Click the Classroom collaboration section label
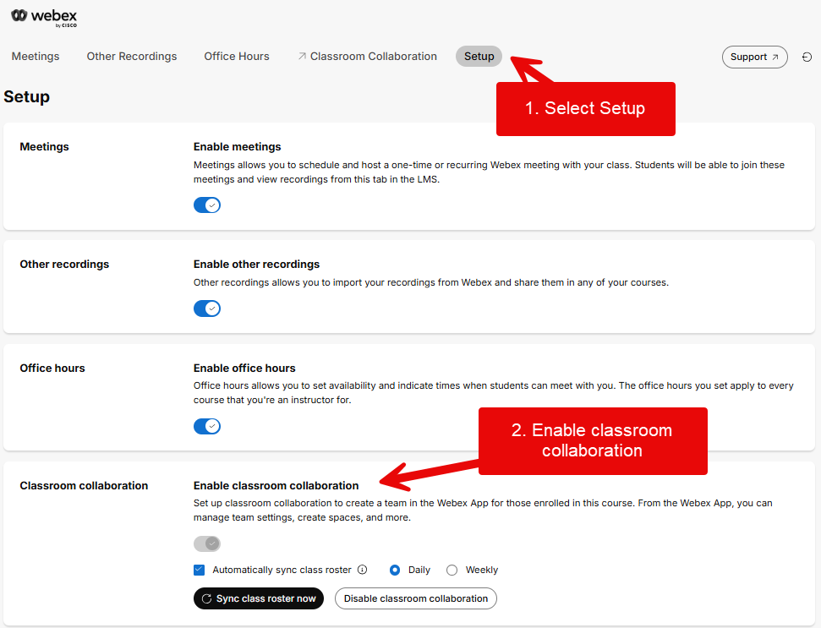This screenshot has height=628, width=821. tap(84, 486)
